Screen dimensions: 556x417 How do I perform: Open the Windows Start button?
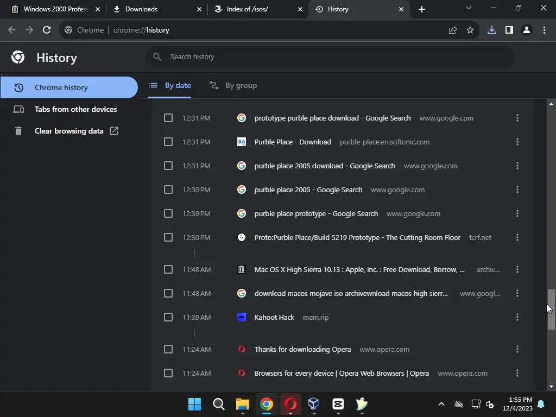coord(194,404)
